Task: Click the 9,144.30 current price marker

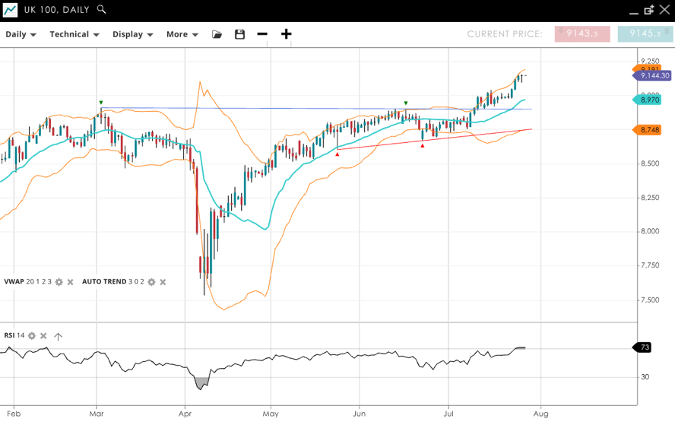Action: point(653,76)
